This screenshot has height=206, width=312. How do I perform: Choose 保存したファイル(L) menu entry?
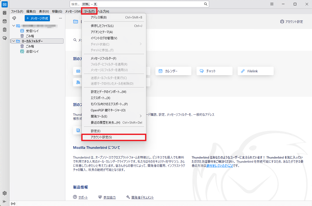(114, 26)
